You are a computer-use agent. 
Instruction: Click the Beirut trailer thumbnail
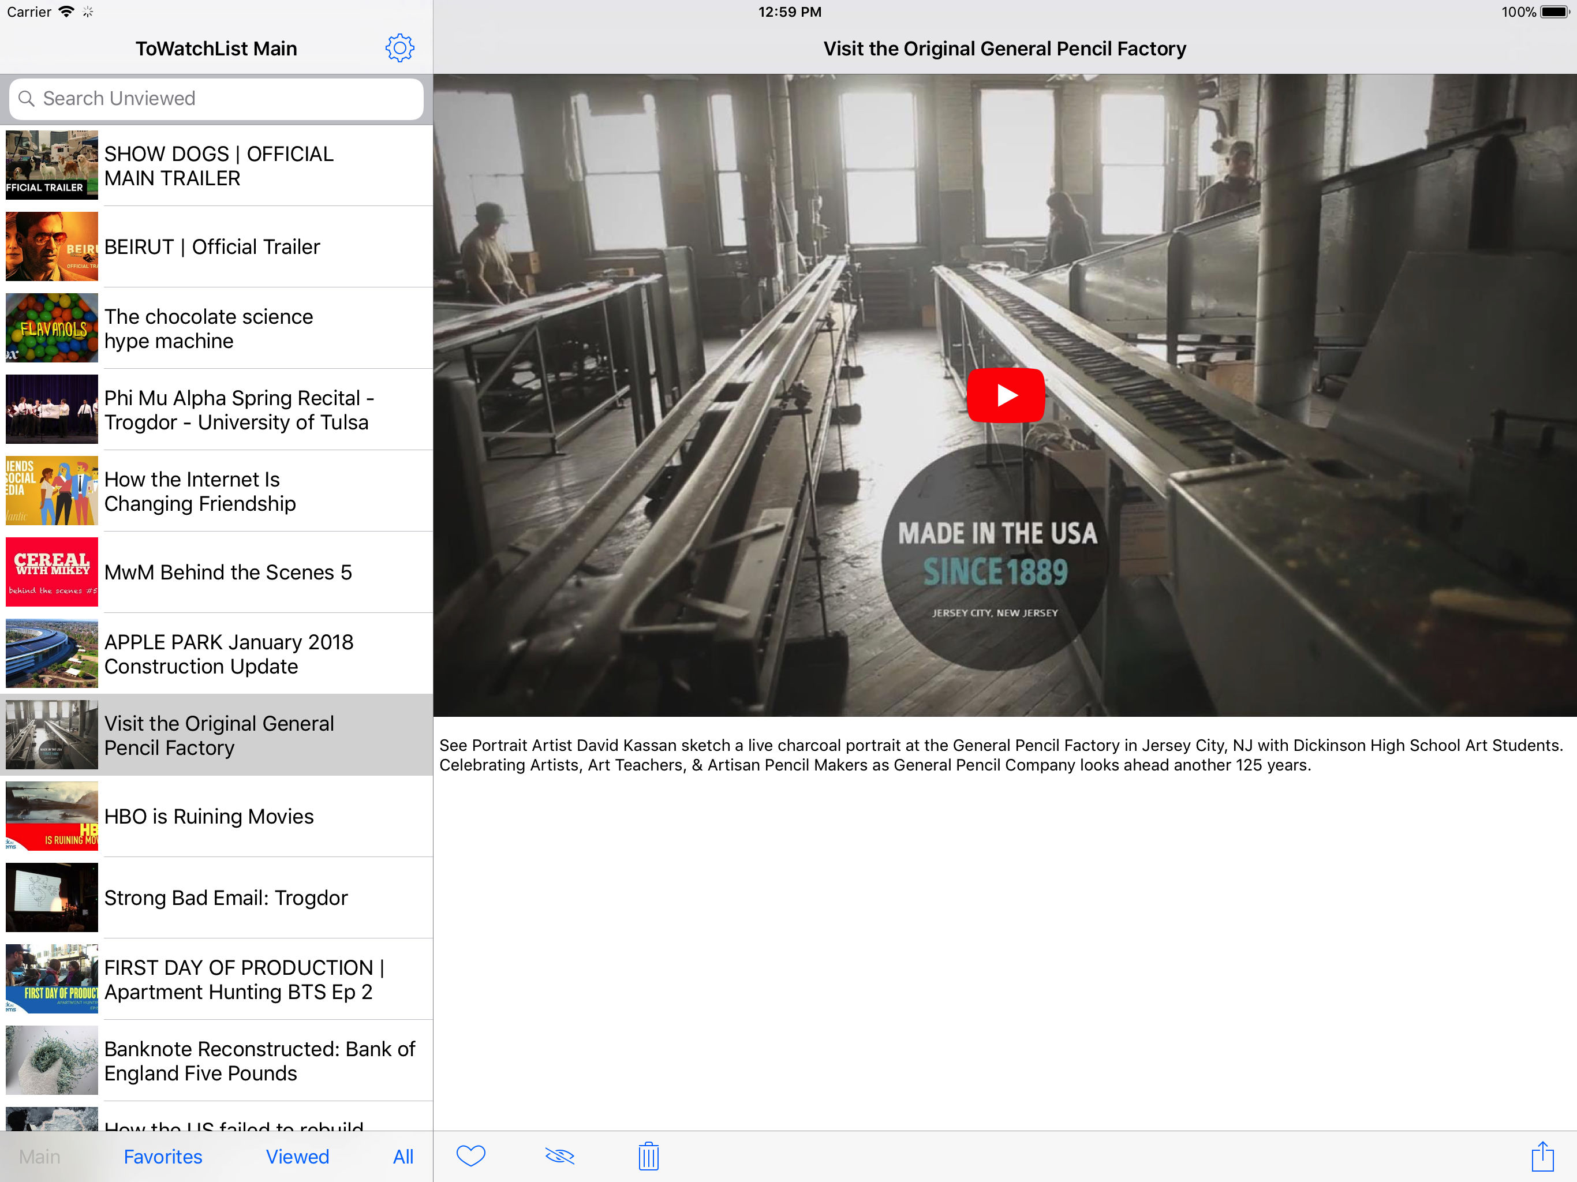click(x=52, y=246)
